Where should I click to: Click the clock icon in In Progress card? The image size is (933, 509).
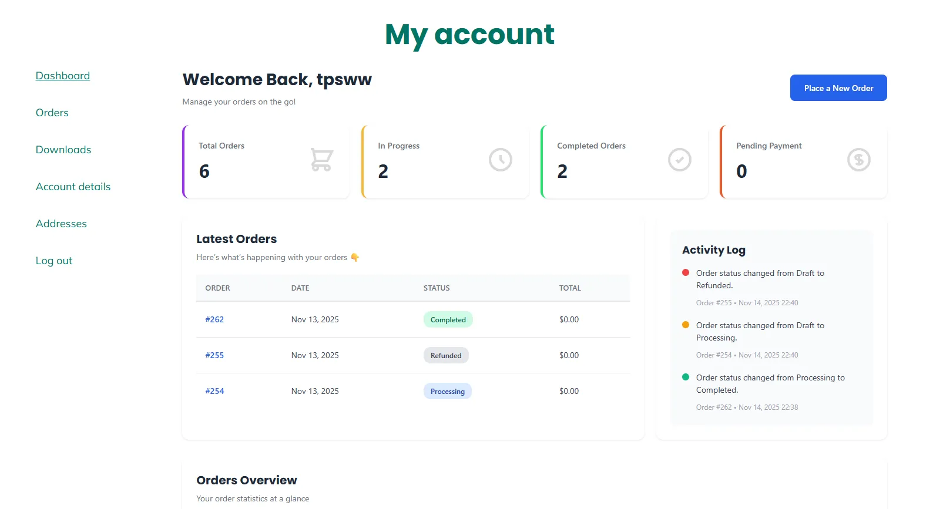click(x=501, y=160)
